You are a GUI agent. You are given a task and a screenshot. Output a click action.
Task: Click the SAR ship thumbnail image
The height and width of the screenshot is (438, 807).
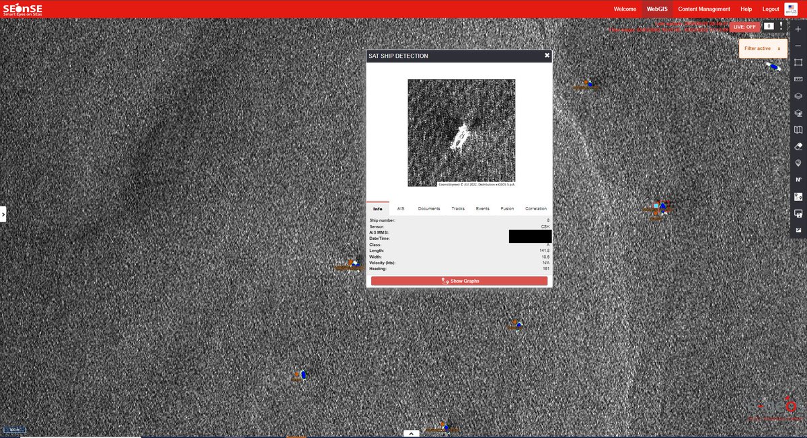pyautogui.click(x=461, y=133)
